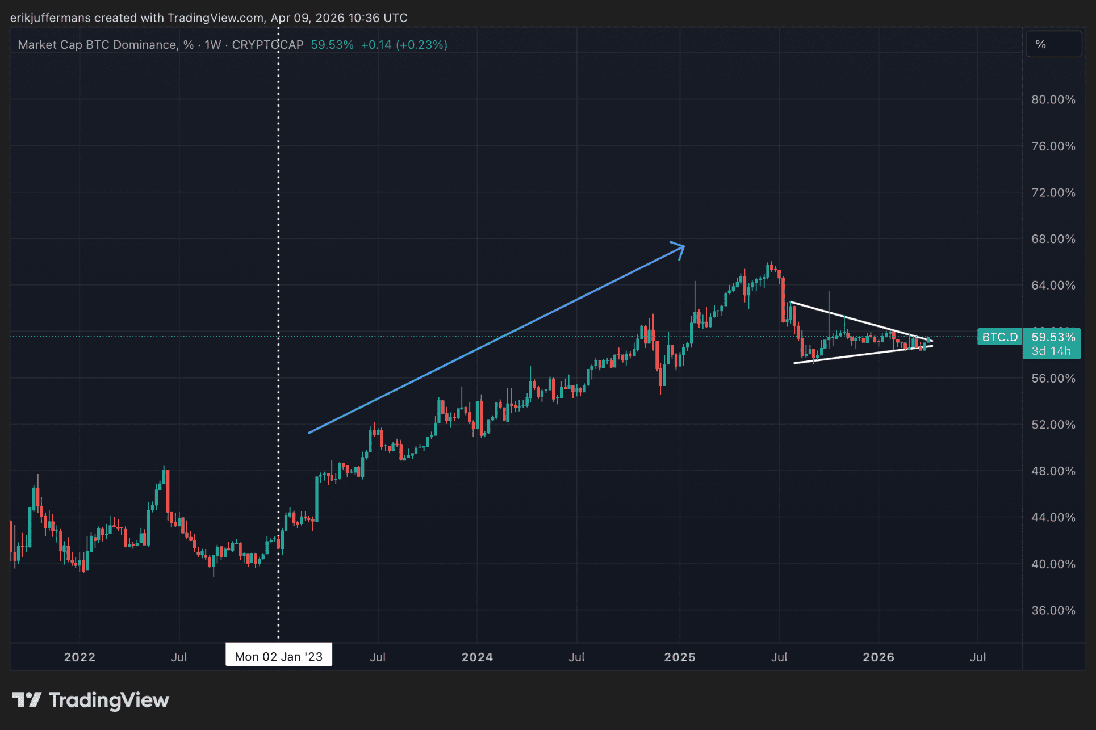Click the TradingView wordmark text at bottom

(x=108, y=700)
